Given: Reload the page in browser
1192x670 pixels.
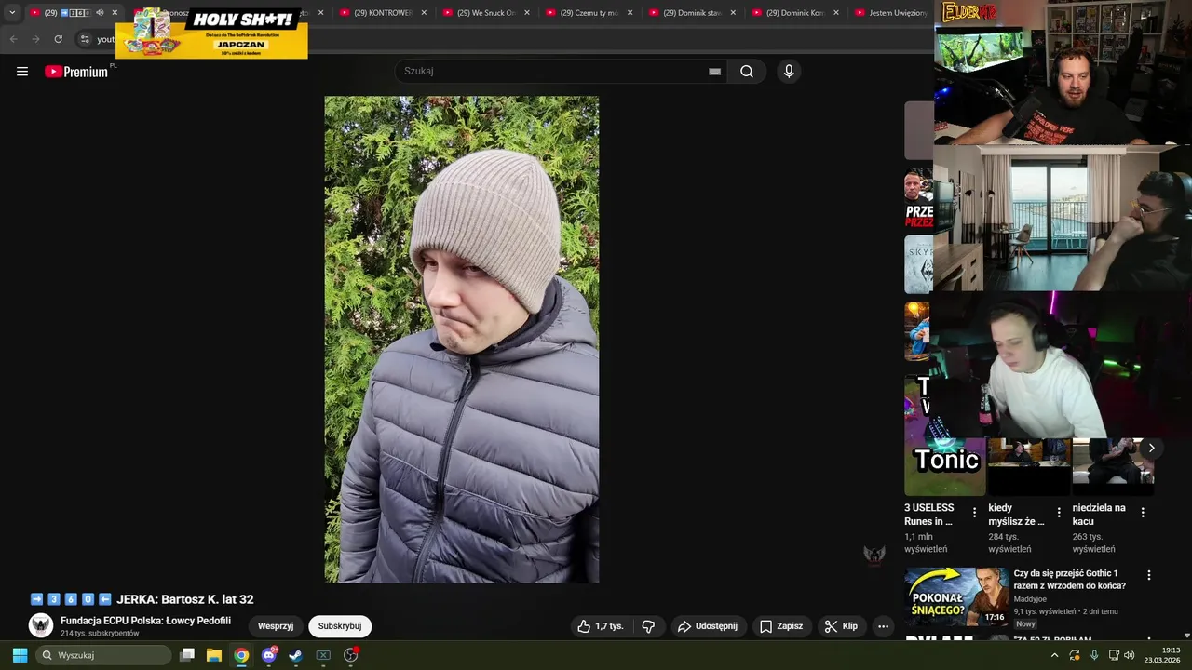Looking at the screenshot, I should point(58,39).
